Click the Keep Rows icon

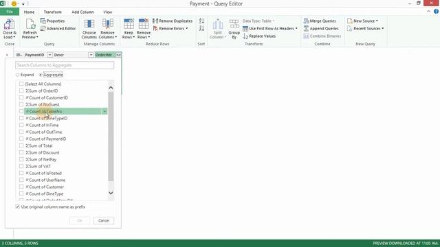[x=129, y=25]
